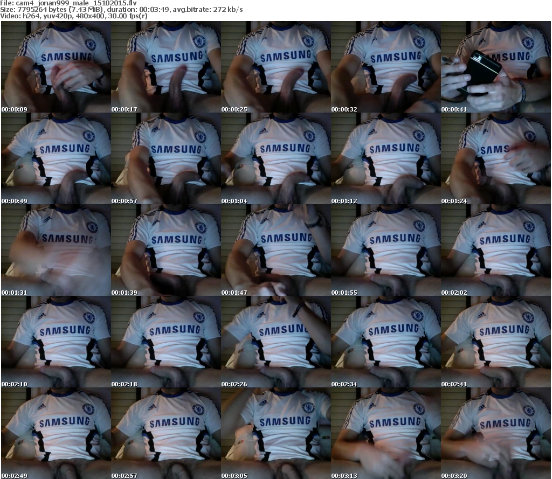View the thumbnail stamped 00:01:55
Image resolution: width=552 pixels, height=479 pixels.
(386, 250)
